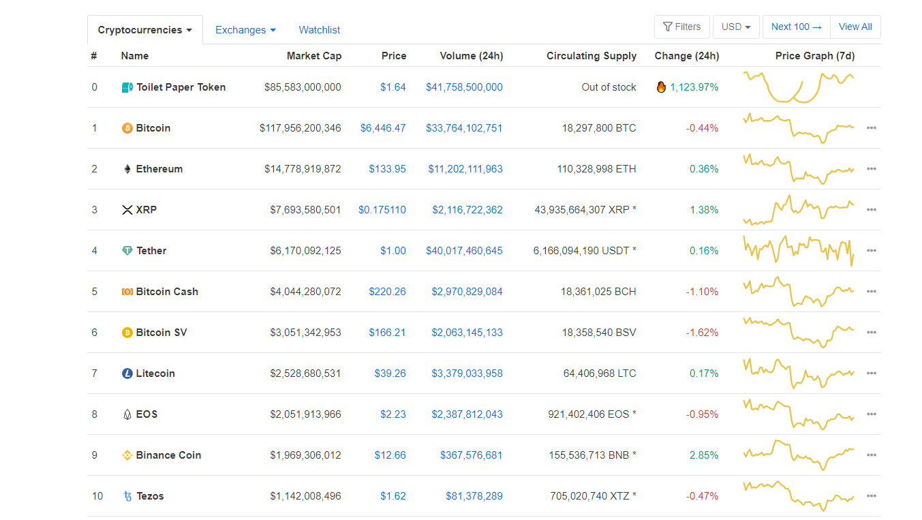The height and width of the screenshot is (520, 922).
Task: Click EOS supply 921,402,406 EOS
Action: tap(593, 414)
